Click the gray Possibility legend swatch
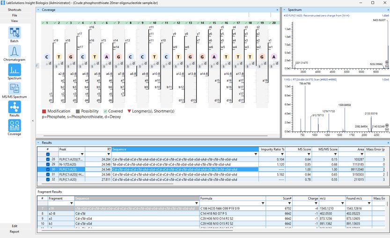 [78, 111]
